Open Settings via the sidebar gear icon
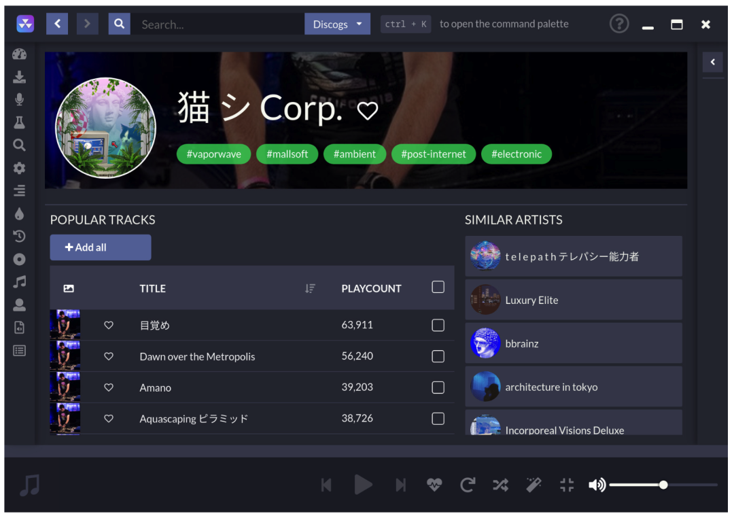 [19, 168]
